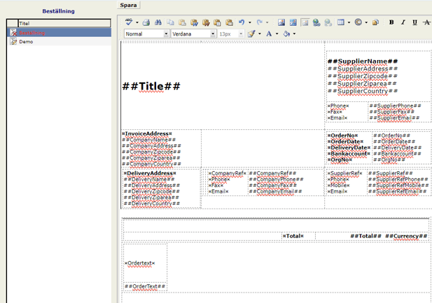Viewport: 432px width, 303px height.
Task: Toggle Underline formatting
Action: pyautogui.click(x=414, y=22)
